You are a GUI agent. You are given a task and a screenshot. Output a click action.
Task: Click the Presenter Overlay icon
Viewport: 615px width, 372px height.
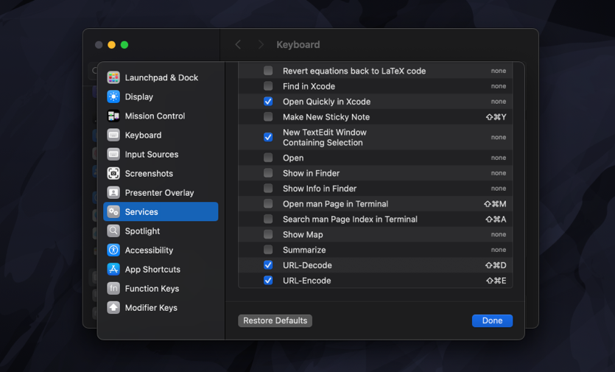coord(113,192)
